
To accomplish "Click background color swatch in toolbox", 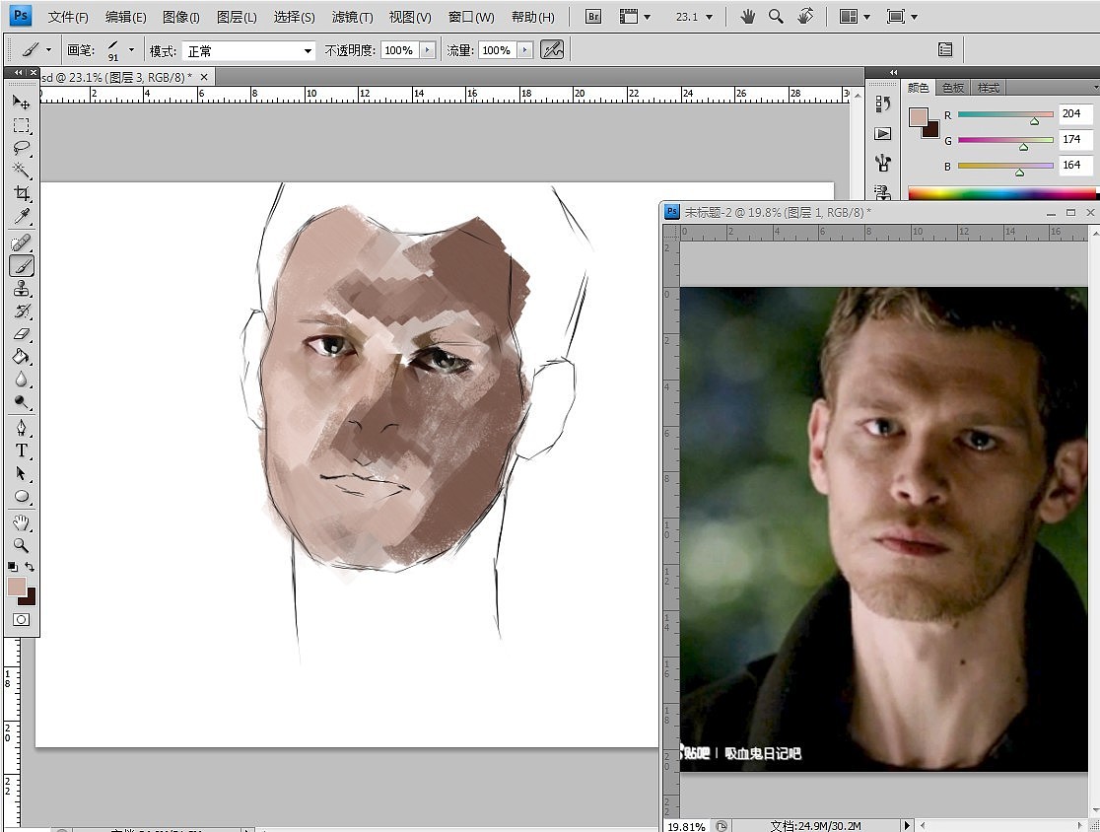I will (x=30, y=598).
